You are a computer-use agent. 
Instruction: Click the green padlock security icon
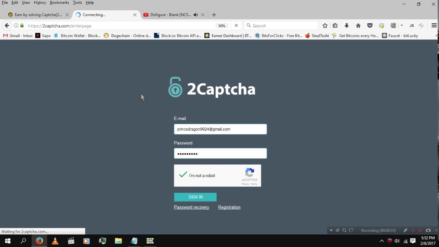click(x=22, y=26)
